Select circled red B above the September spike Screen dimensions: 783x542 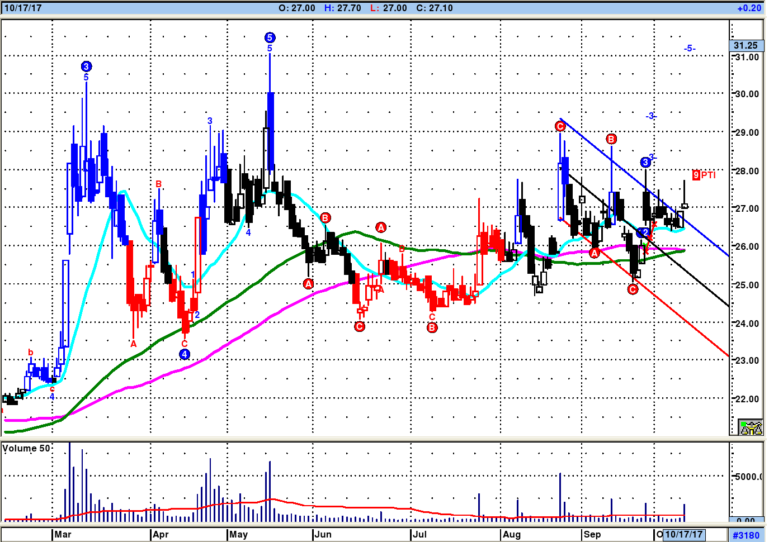pyautogui.click(x=611, y=139)
